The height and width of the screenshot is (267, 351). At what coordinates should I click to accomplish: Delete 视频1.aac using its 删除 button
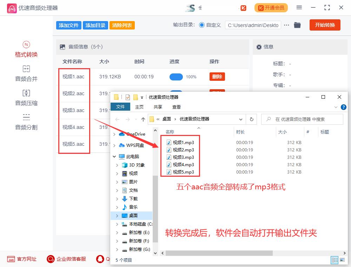click(x=217, y=77)
